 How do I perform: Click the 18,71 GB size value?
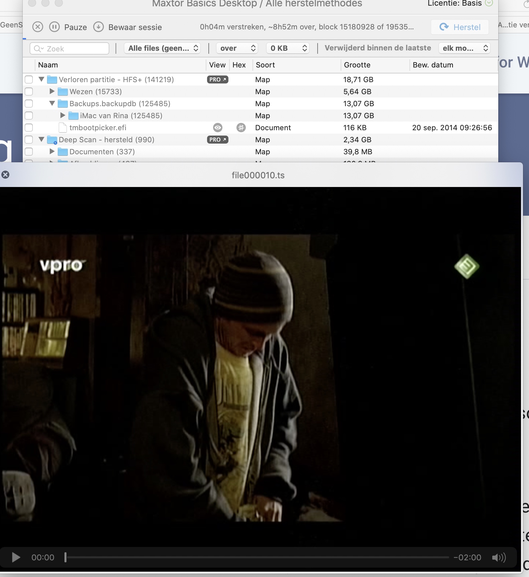(x=358, y=79)
